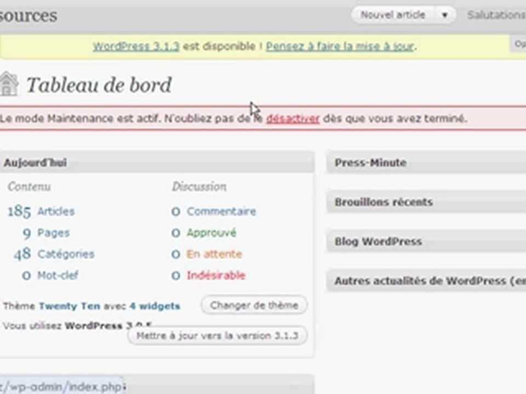Click the Pages link

click(54, 233)
